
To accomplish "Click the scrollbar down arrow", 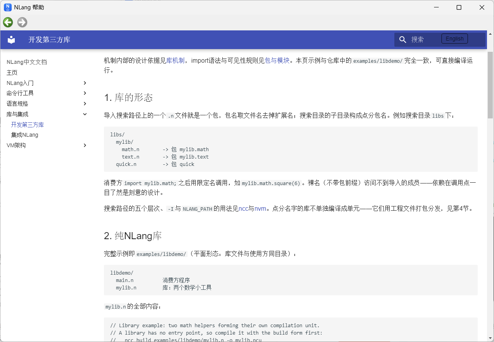I will [x=490, y=338].
